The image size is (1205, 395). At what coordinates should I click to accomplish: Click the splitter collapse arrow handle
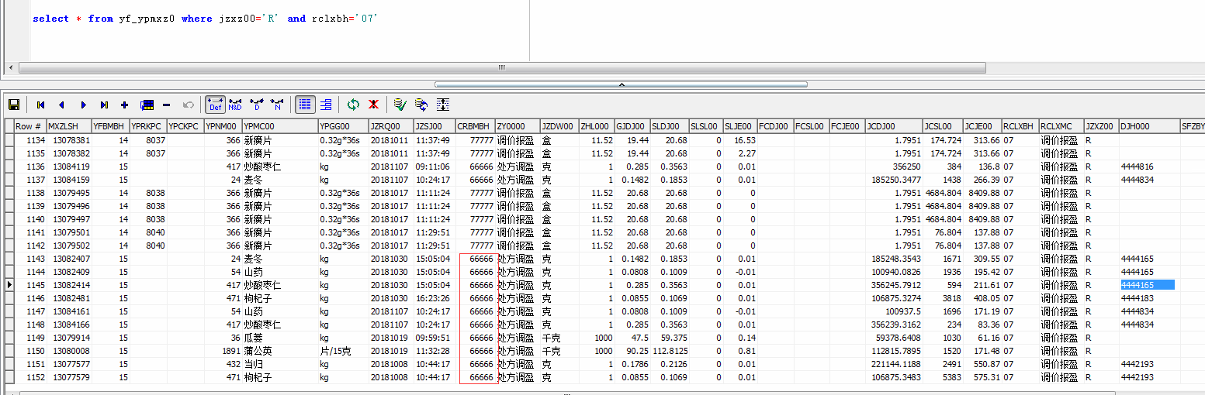point(620,84)
